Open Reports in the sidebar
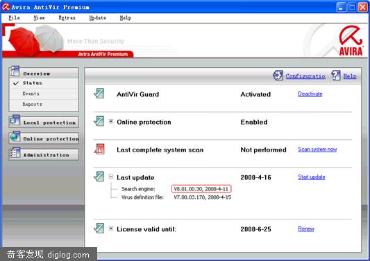370x261 pixels. pos(33,105)
